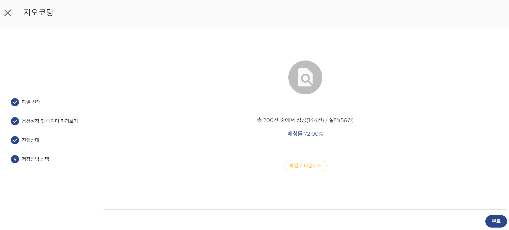Click the 지오코딩 title text
This screenshot has height=230, width=509.
[x=38, y=12]
